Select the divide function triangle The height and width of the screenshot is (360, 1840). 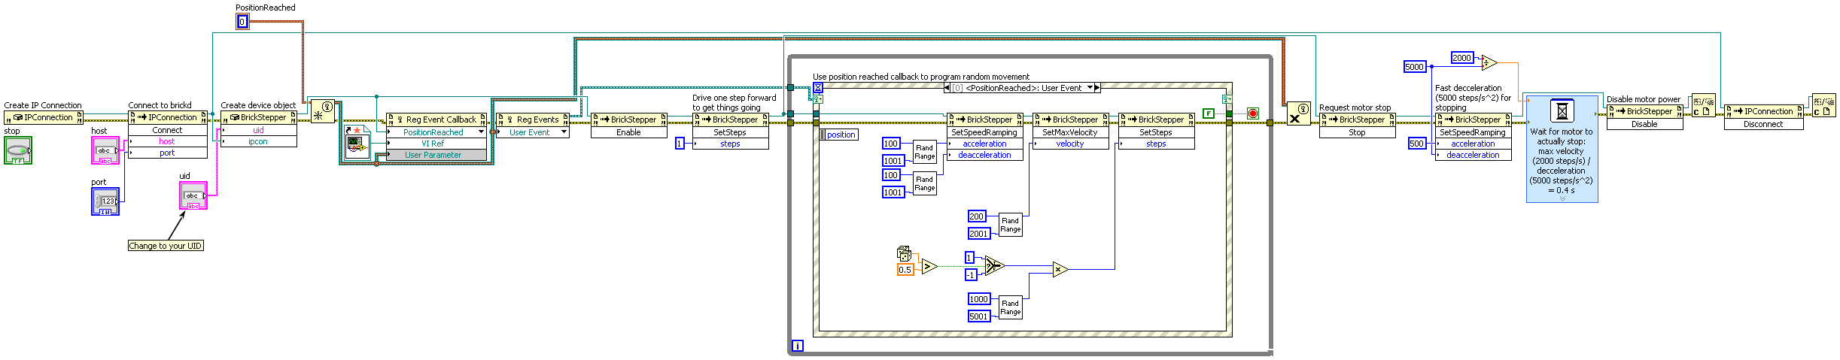pyautogui.click(x=1488, y=63)
